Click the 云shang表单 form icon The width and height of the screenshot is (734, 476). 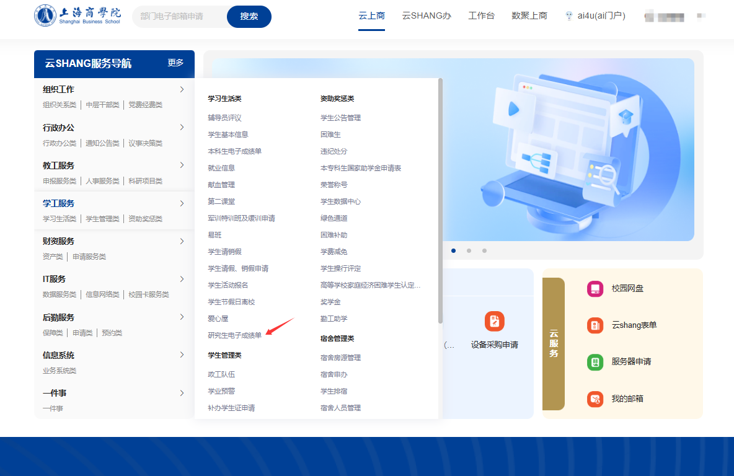595,325
